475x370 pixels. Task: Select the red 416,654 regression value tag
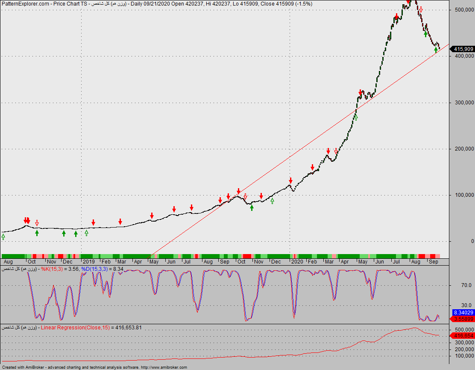(462, 335)
